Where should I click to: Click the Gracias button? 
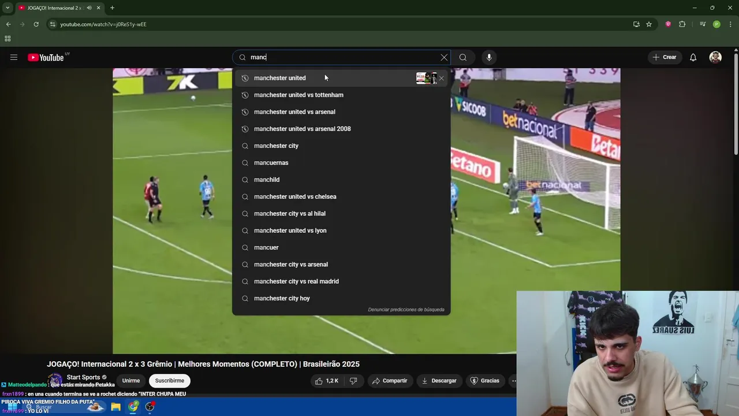(485, 381)
